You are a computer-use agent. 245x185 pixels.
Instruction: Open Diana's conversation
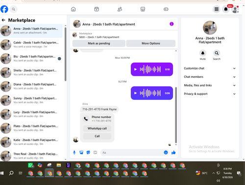(x=31, y=87)
